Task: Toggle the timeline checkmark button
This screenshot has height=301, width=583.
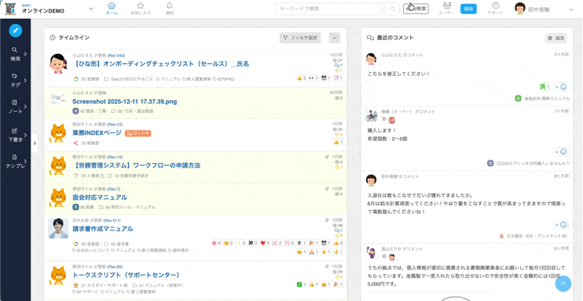Action: pyautogui.click(x=334, y=38)
